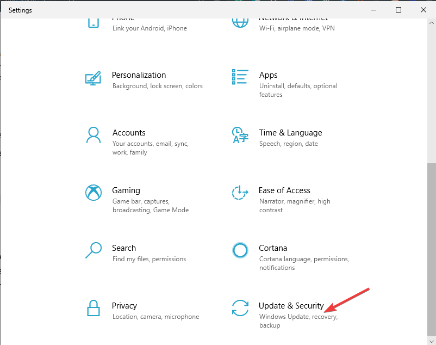Viewport: 436px width, 345px height.
Task: Click 'Narrator, magnifier, high contrast' description
Action: (x=295, y=206)
